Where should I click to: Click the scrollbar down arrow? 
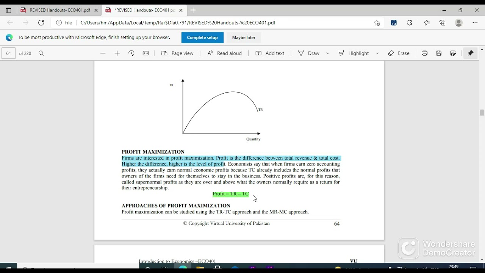[x=482, y=260]
